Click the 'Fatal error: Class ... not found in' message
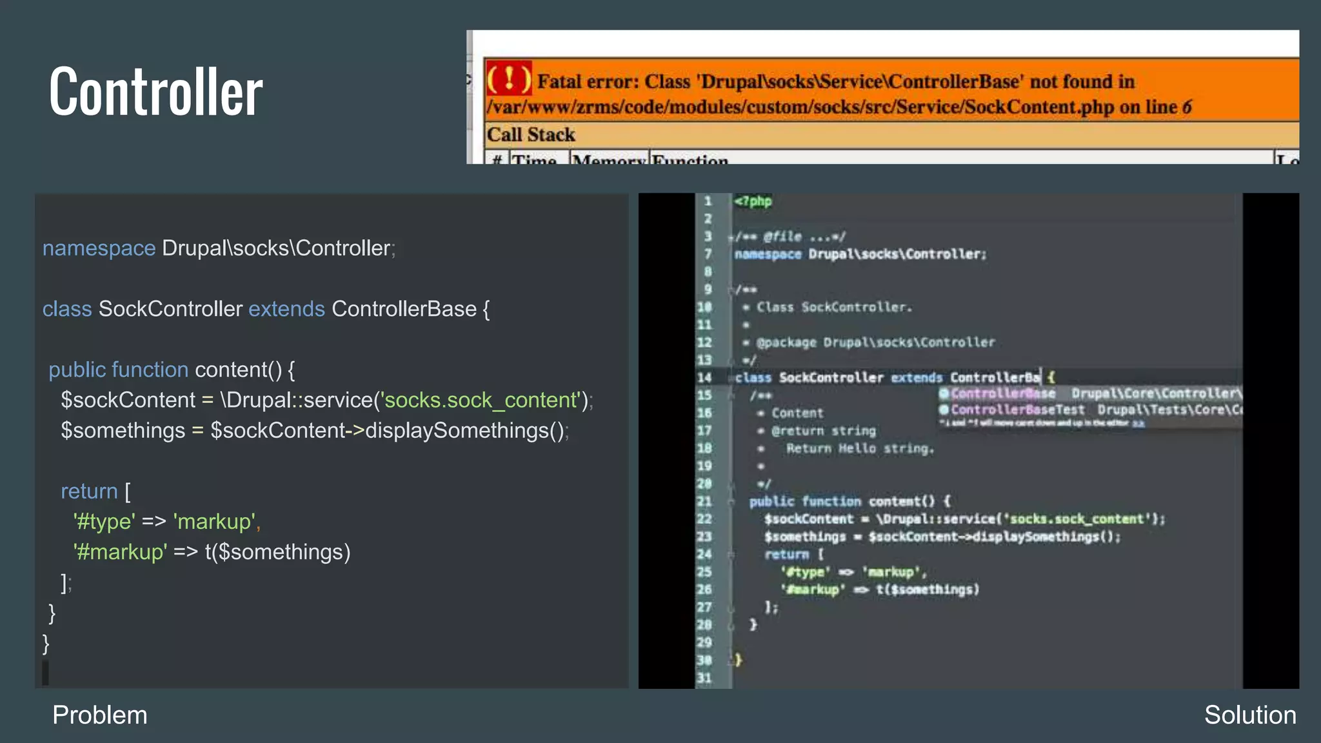 (836, 81)
